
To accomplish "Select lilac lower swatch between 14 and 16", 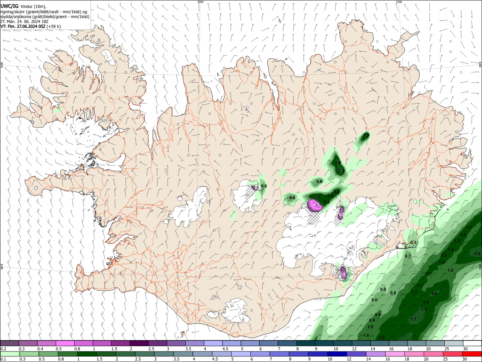I will (x=376, y=354).
